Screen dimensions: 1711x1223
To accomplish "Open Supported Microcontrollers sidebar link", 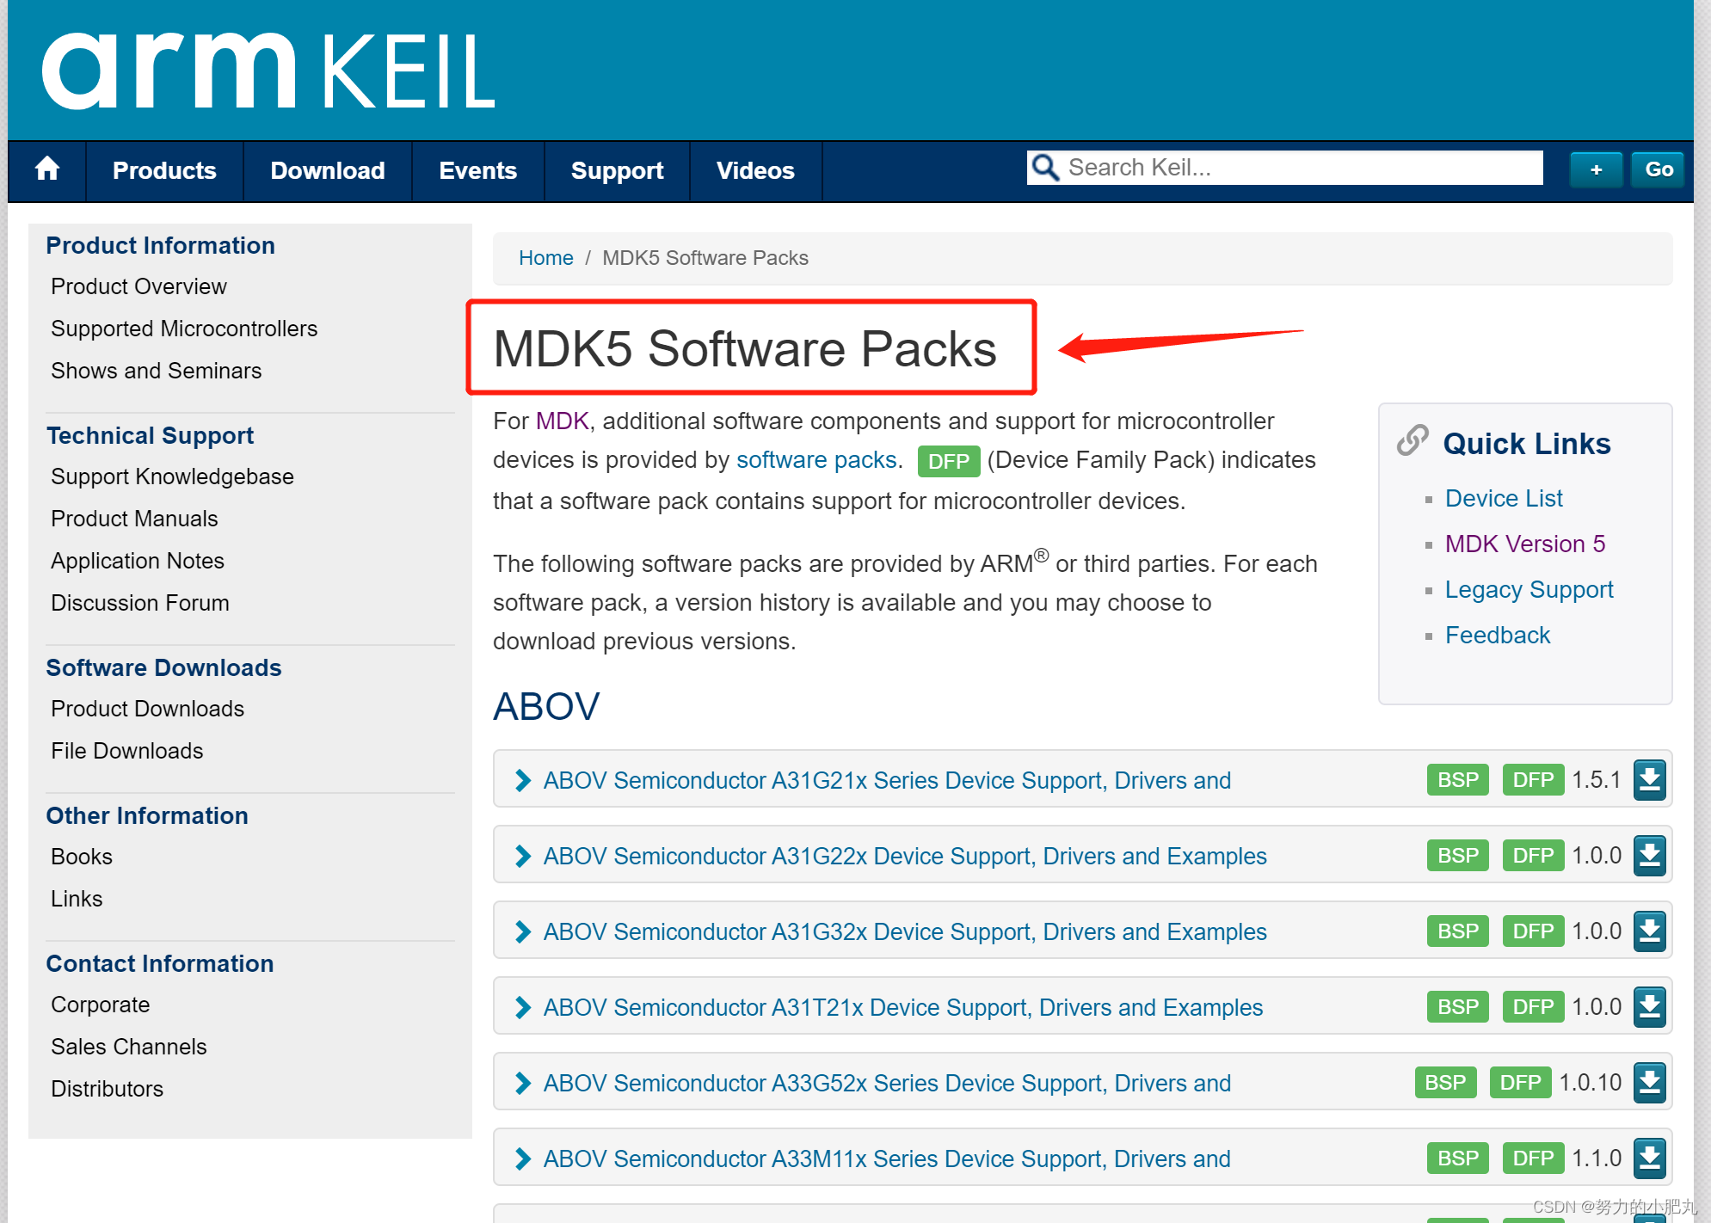I will [184, 329].
